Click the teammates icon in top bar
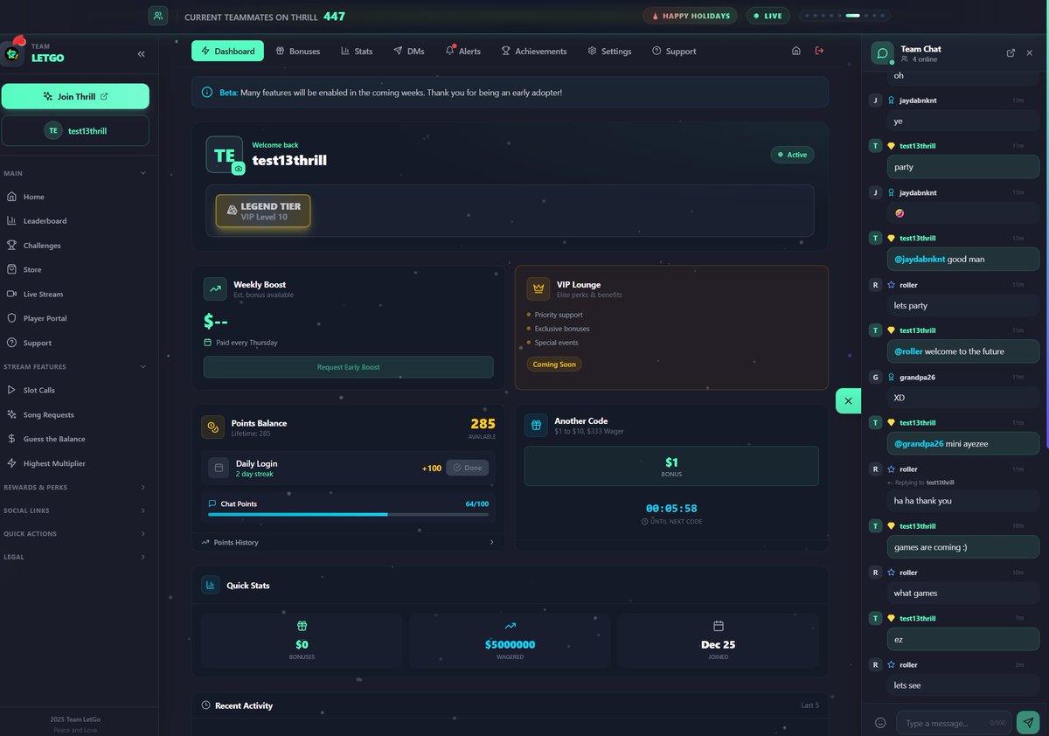The height and width of the screenshot is (736, 1049). [158, 16]
